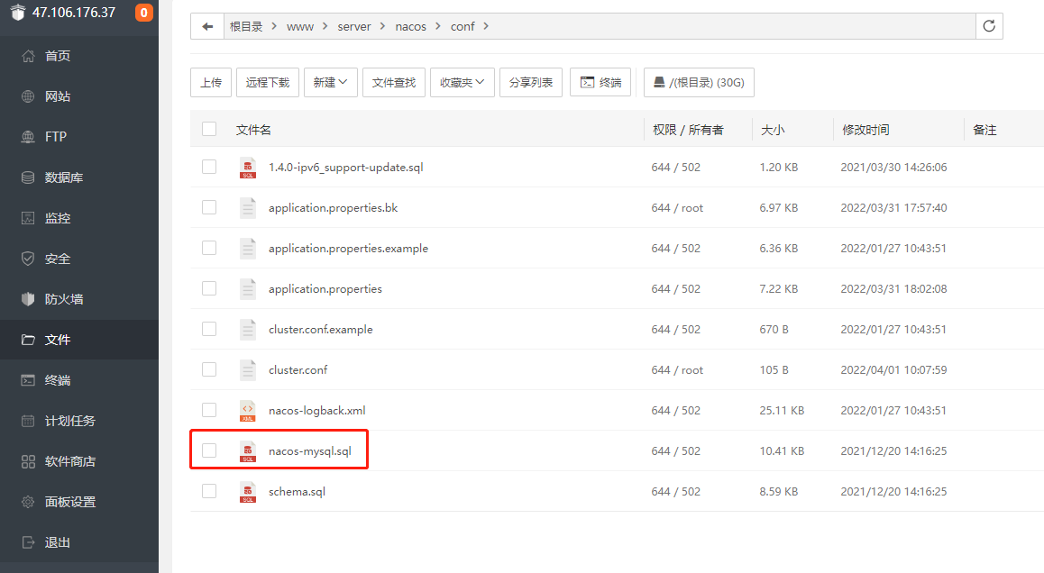This screenshot has height=573, width=1044.
Task: Check the nacos-mysql.sql checkbox
Action: coord(209,450)
